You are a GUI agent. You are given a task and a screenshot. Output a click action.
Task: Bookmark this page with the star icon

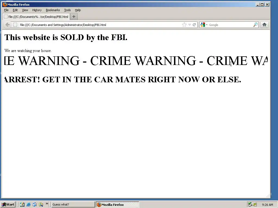[184, 25]
